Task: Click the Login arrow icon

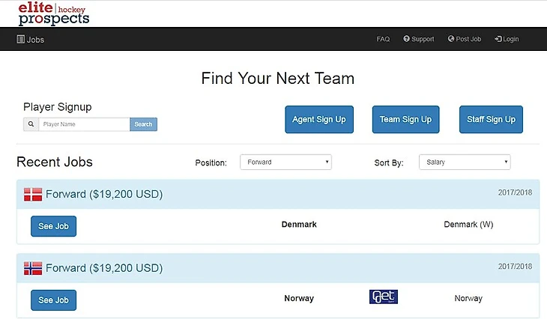Action: point(498,39)
